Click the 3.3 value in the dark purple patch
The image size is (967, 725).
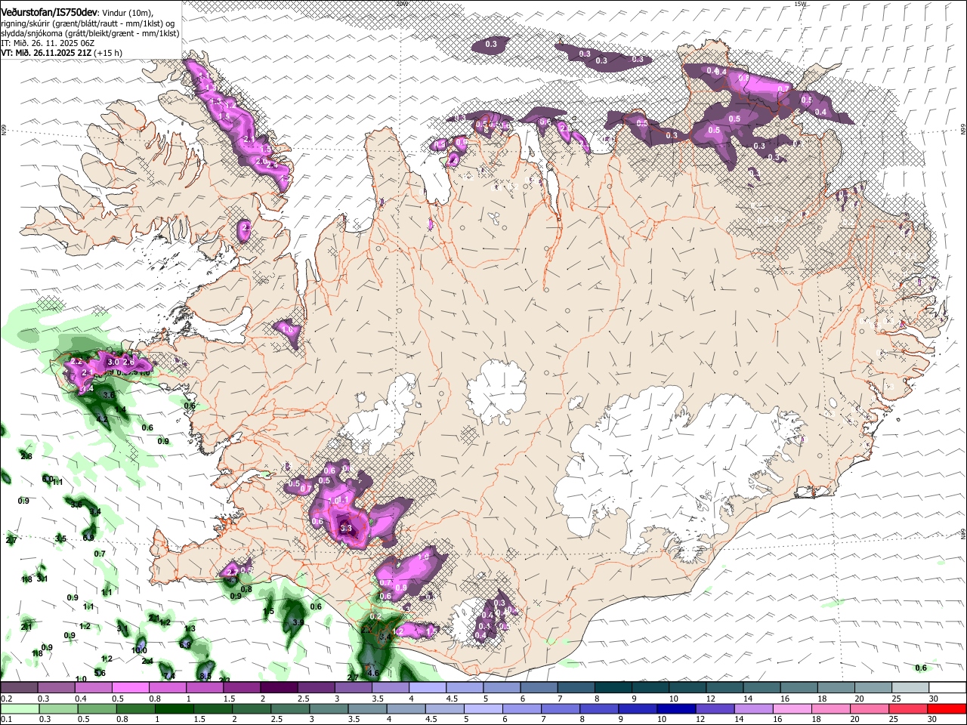tap(347, 529)
